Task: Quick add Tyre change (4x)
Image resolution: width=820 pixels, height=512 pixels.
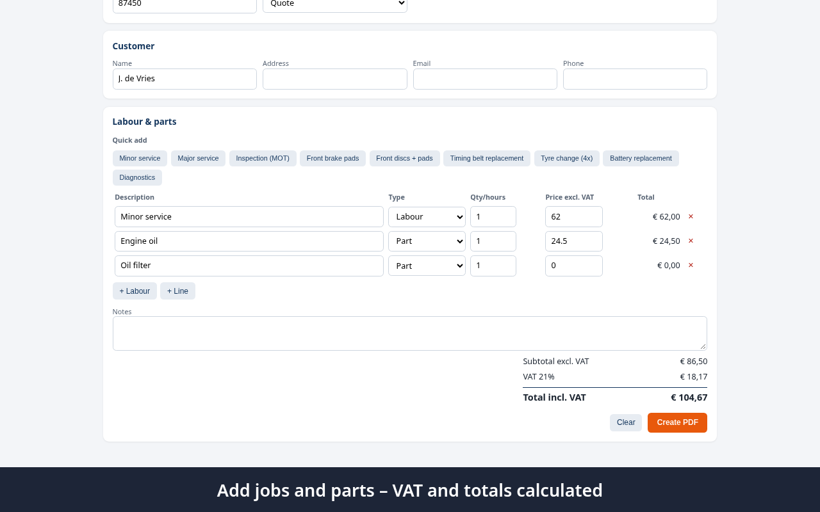Action: click(x=567, y=158)
